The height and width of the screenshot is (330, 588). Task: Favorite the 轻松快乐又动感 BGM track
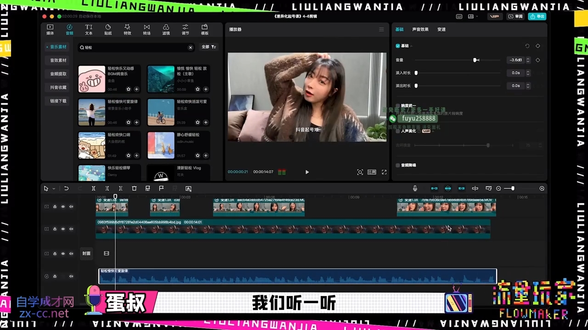129,89
